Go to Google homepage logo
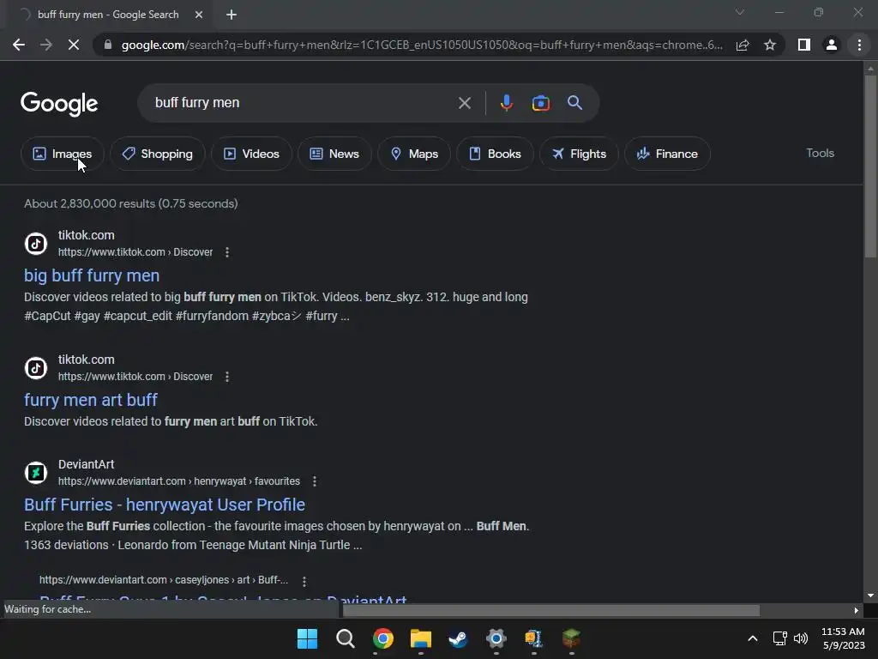 [59, 104]
